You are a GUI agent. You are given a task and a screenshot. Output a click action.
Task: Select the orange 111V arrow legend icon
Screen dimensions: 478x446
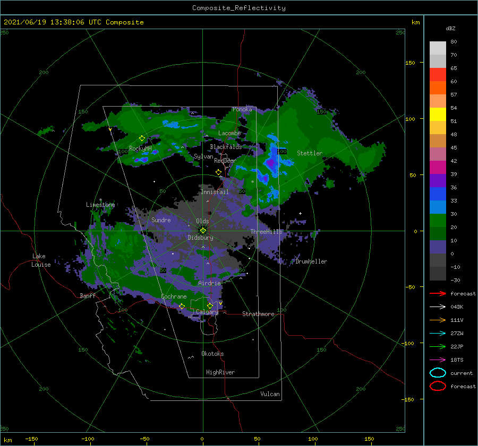point(438,320)
